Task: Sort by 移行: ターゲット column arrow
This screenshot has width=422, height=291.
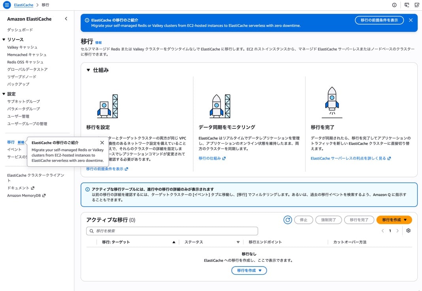Action: pos(174,242)
